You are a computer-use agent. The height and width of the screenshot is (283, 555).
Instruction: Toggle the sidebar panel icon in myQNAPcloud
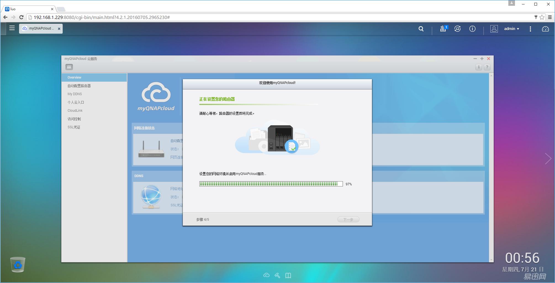[x=69, y=67]
